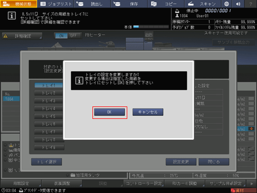Open RUカール調整 menu

pos(184,184)
